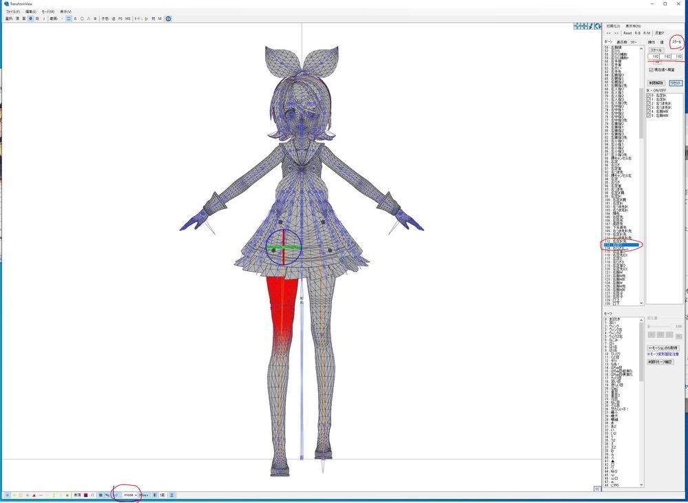Click the ←モーションから取得 button
688x503 pixels.
click(x=663, y=347)
